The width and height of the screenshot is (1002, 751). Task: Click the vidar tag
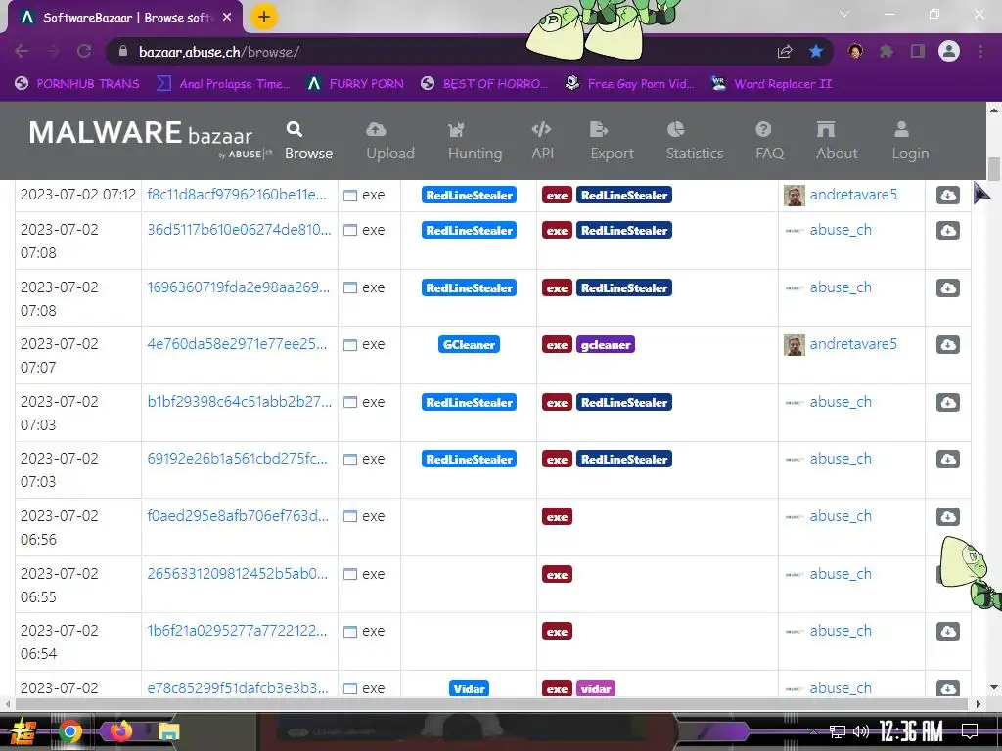[596, 688]
